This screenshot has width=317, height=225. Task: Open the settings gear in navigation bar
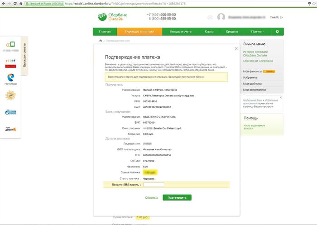(x=277, y=32)
